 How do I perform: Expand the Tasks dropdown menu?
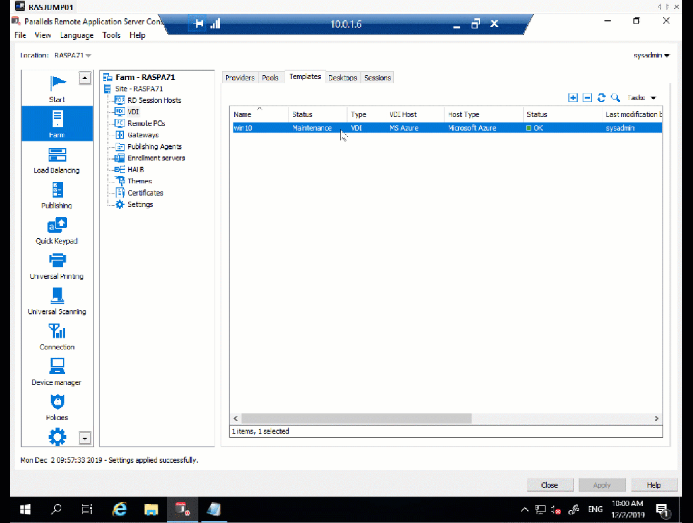(x=642, y=97)
